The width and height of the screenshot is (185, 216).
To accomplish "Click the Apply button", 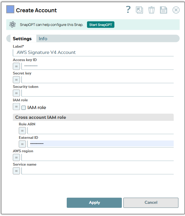I will [94, 203].
